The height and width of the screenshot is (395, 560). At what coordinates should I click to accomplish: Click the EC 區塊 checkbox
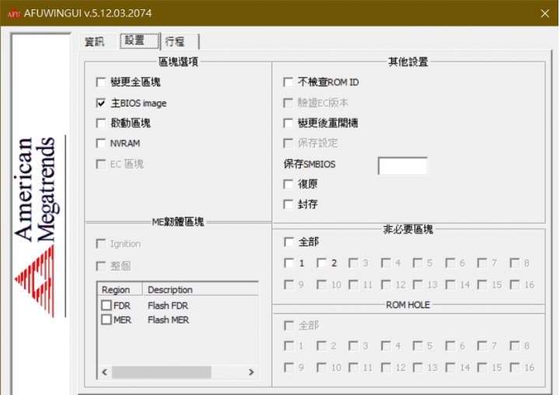point(101,164)
